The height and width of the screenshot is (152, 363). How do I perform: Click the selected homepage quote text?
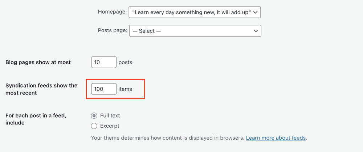191,12
